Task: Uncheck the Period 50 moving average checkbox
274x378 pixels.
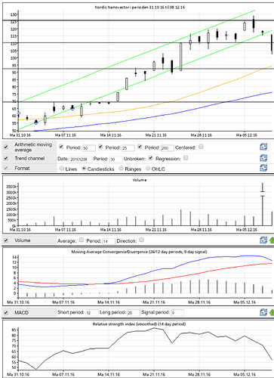Action: point(61,147)
